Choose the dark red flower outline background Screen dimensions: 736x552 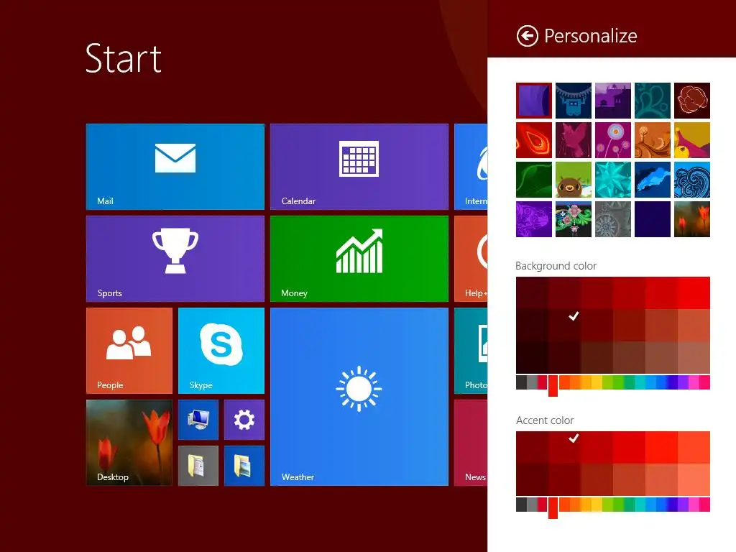[692, 101]
